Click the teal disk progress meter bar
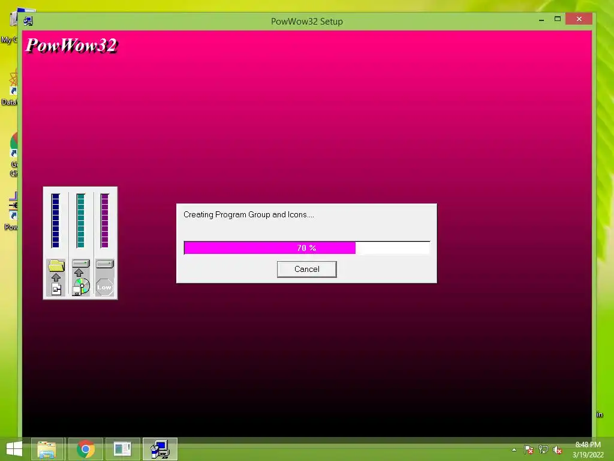This screenshot has width=614, height=461. pos(81,220)
